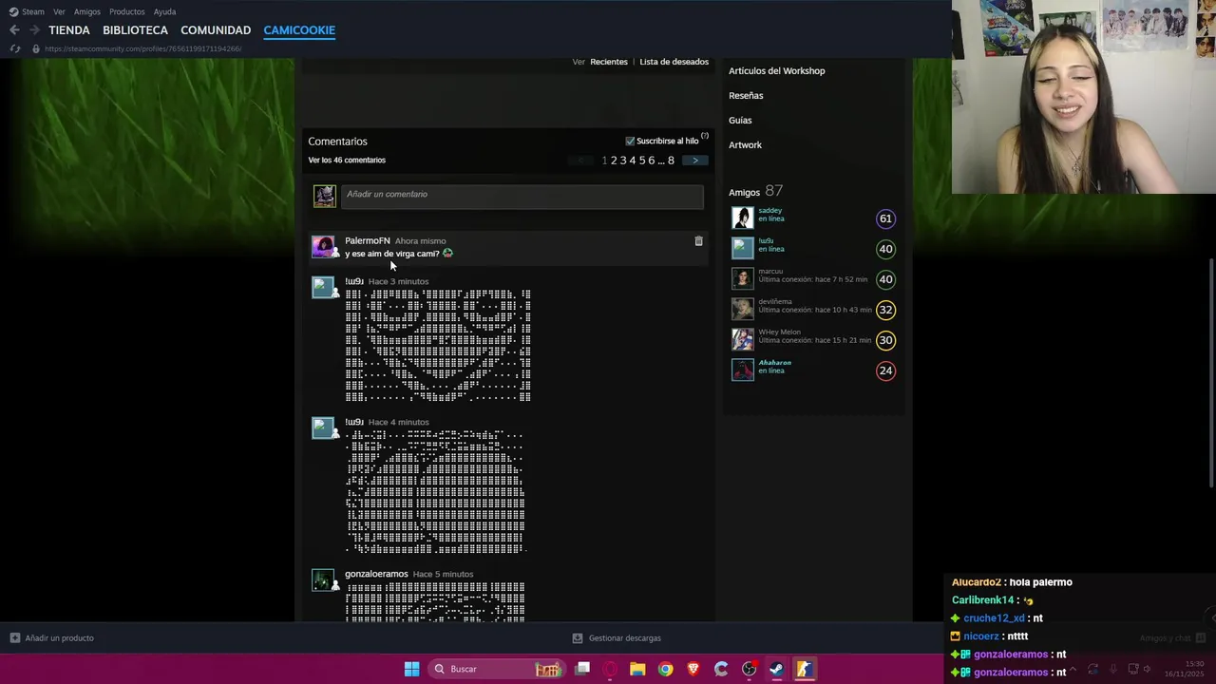This screenshot has width=1216, height=684.
Task: Reload the page with the refresh icon
Action: click(14, 48)
